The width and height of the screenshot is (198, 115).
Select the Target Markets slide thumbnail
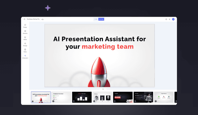pos(164,97)
